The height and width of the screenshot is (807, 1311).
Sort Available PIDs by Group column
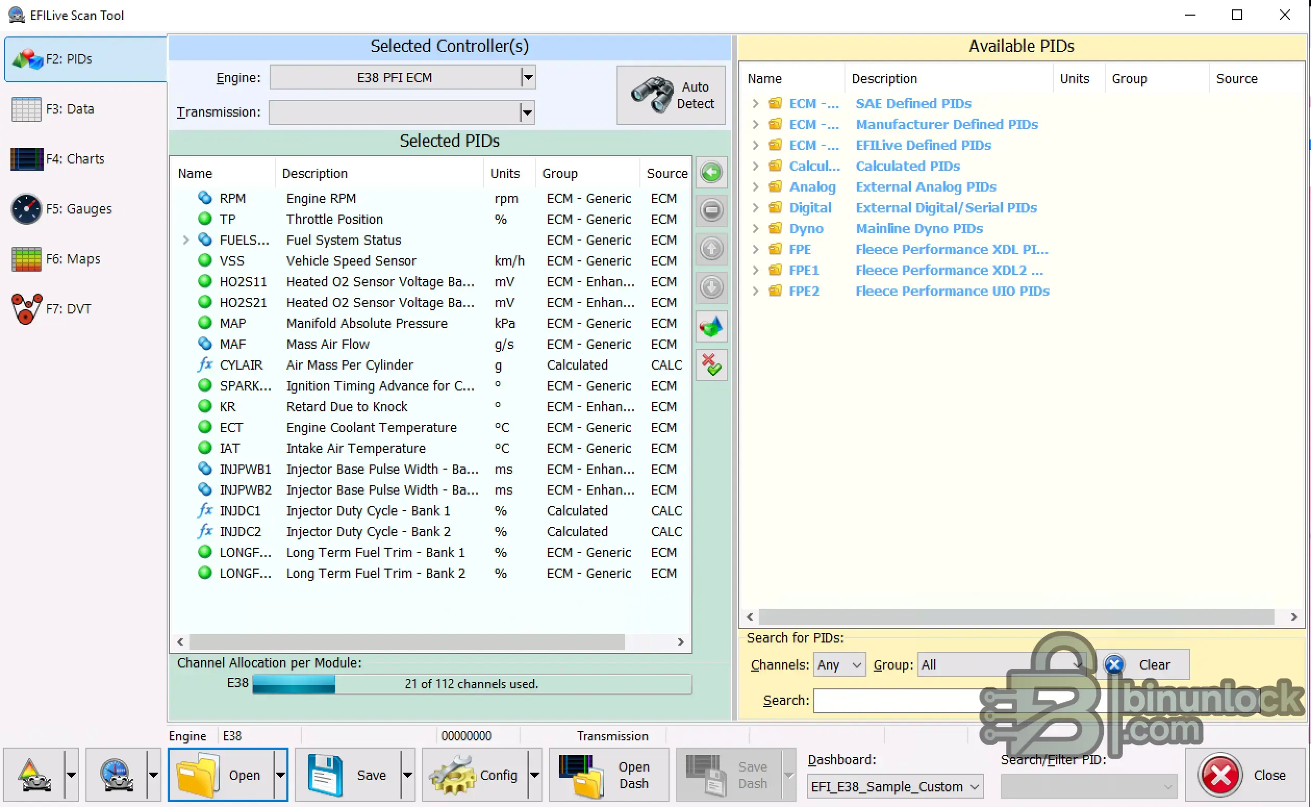[x=1156, y=79]
